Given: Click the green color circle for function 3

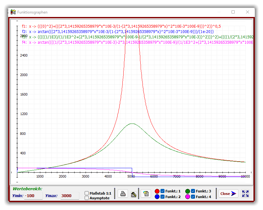Looking at the screenshot, I should point(188,191).
